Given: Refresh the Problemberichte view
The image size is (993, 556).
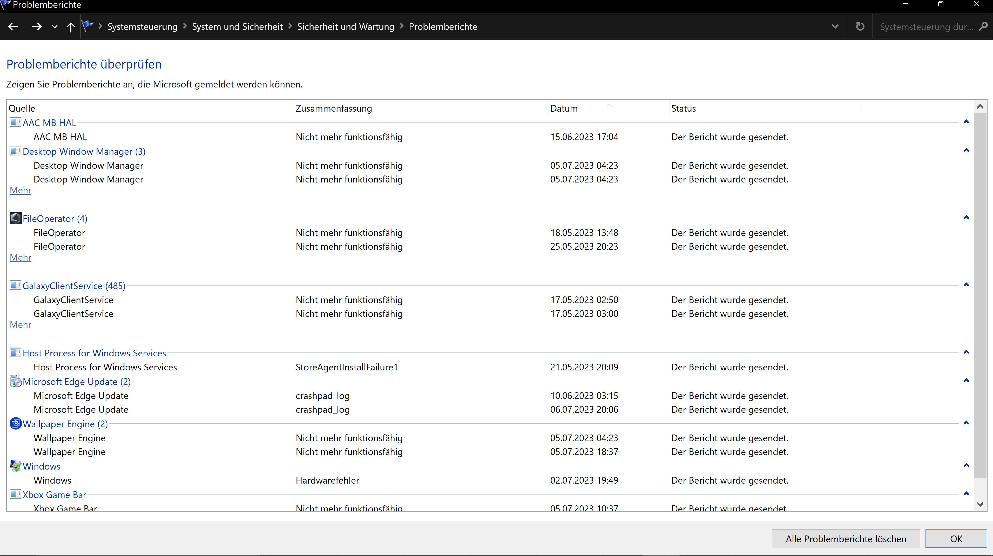Looking at the screenshot, I should click(860, 26).
